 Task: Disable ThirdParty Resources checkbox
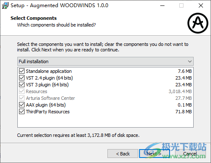[22, 112]
